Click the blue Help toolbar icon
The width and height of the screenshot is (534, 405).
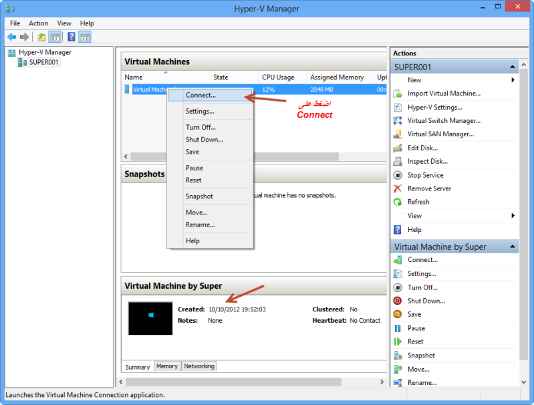(71, 37)
